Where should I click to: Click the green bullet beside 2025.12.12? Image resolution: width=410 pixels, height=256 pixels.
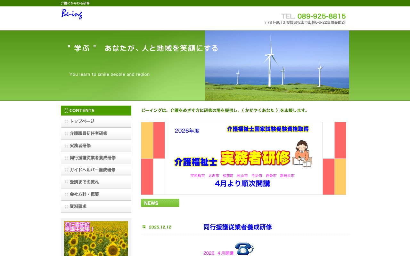144,227
